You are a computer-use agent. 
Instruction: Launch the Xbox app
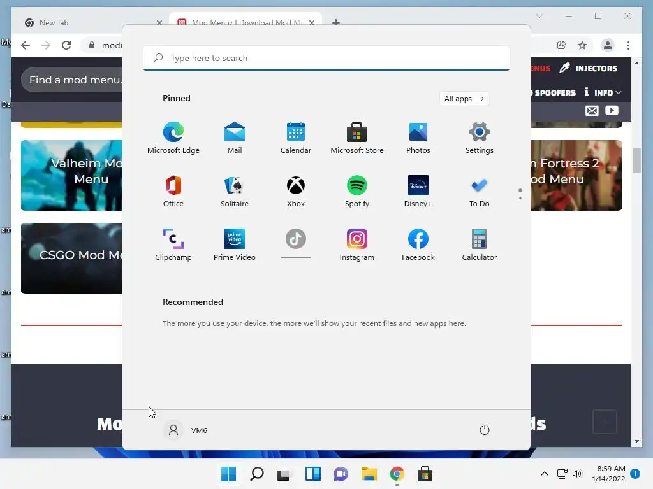coord(296,191)
